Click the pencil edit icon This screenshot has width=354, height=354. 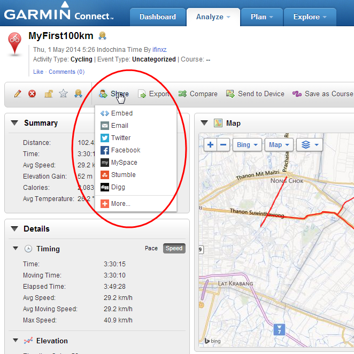18,94
